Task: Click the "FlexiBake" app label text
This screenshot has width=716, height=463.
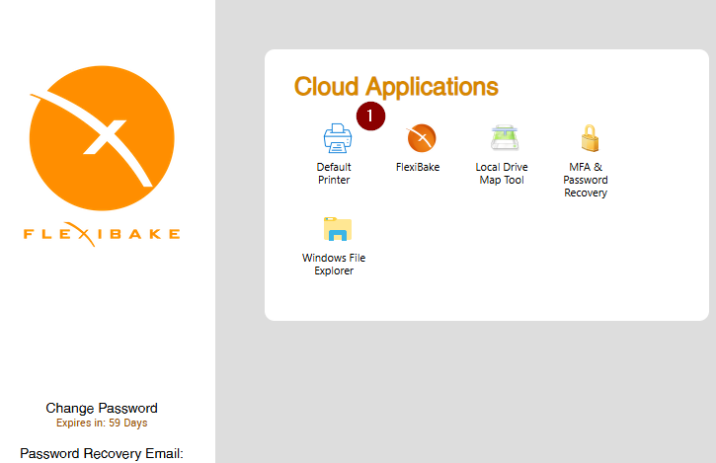Action: click(x=418, y=167)
